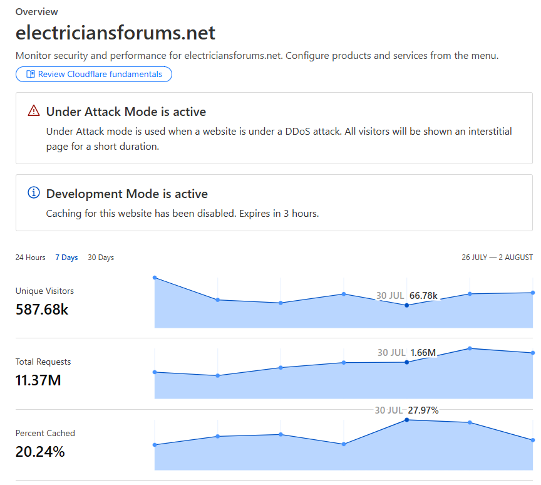Switch to the 30 Days range
The width and height of the screenshot is (541, 485).
101,258
